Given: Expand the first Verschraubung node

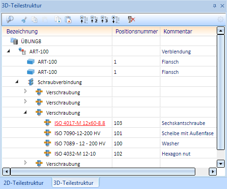Looking at the screenshot, I should pos(25,91).
